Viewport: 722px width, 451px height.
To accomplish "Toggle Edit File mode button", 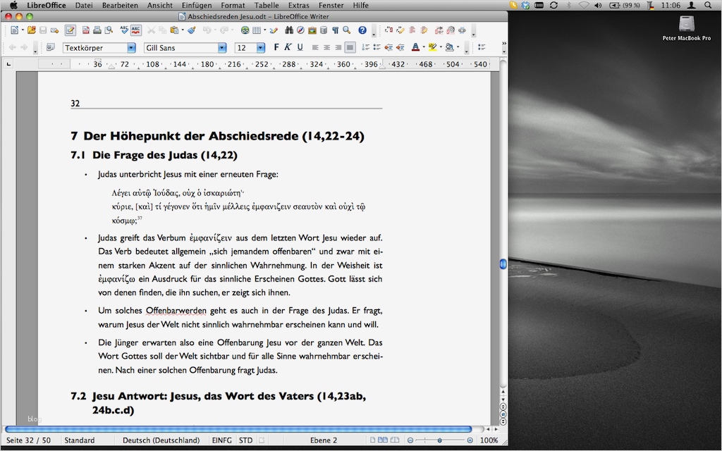I will pyautogui.click(x=71, y=30).
